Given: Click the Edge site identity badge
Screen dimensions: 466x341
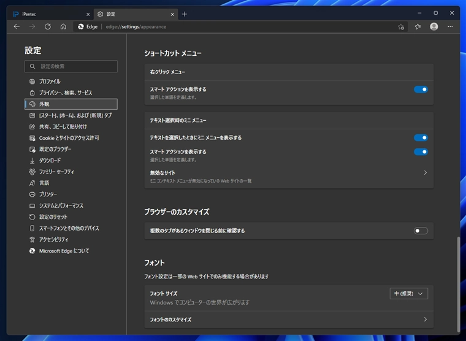Looking at the screenshot, I should (88, 27).
